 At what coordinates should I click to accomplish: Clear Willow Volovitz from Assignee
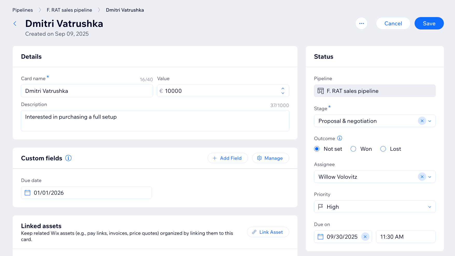coord(422,177)
